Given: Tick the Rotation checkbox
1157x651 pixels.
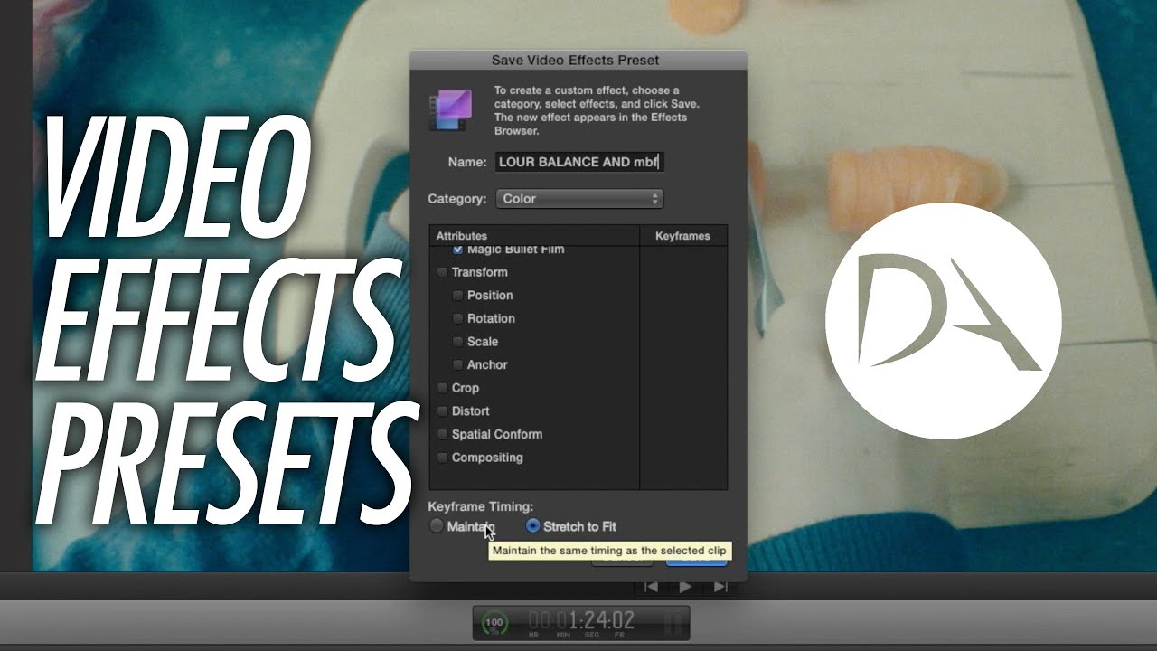Looking at the screenshot, I should pos(458,319).
